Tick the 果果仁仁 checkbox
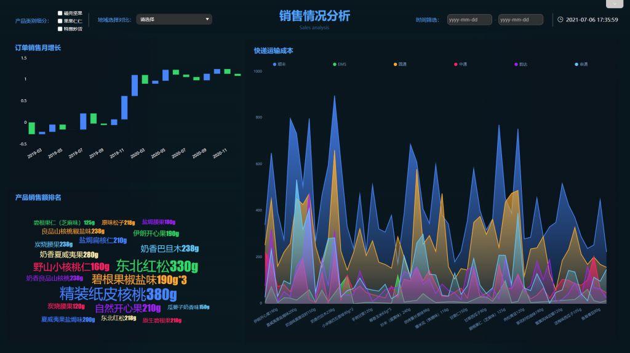 click(60, 21)
